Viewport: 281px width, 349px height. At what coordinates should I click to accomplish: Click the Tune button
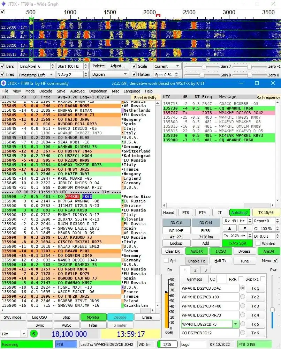(x=244, y=261)
